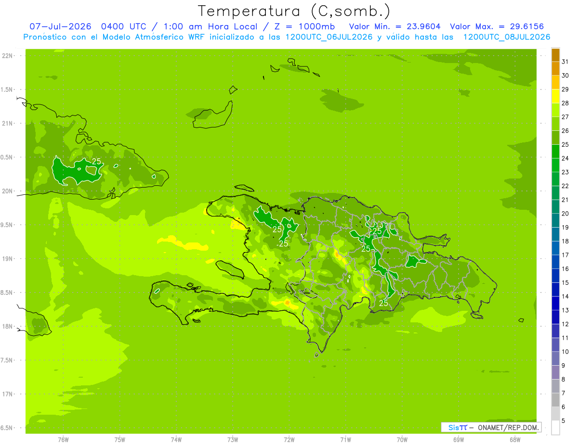Select the '1200UTC_06JUL2026' initialization timestamp

329,37
